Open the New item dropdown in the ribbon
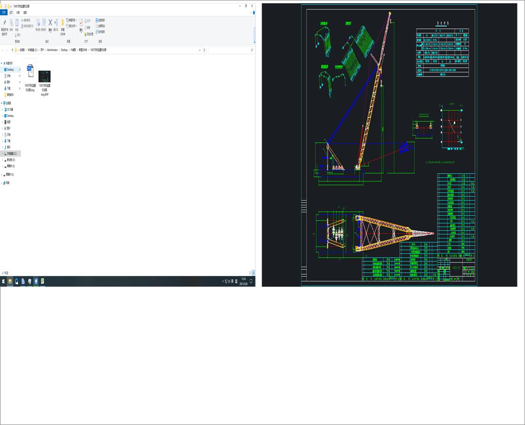This screenshot has height=425, width=525. point(72,19)
